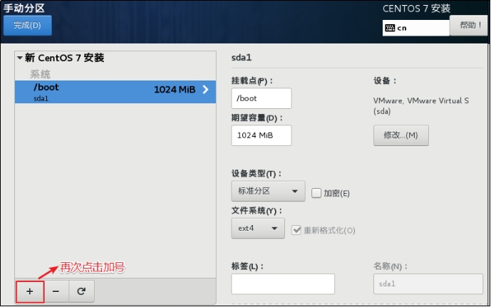The height and width of the screenshot is (307, 491).
Task: Open the ext4 file system dropdown
Action: 258,228
